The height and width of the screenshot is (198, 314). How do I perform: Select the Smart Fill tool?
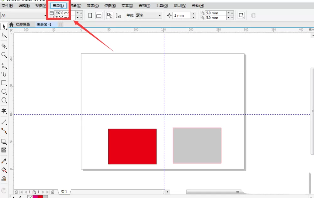4,179
